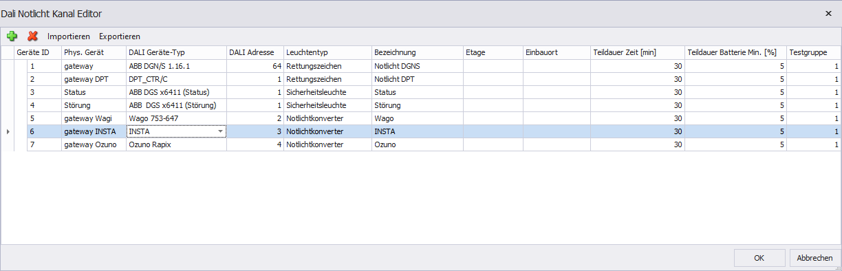Screen dimensions: 842x271
Task: Click the Leuchtentyp column header
Action: point(327,52)
